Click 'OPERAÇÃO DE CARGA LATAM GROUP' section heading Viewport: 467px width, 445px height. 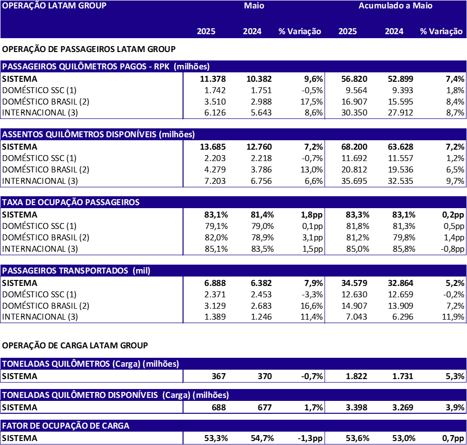pos(75,346)
